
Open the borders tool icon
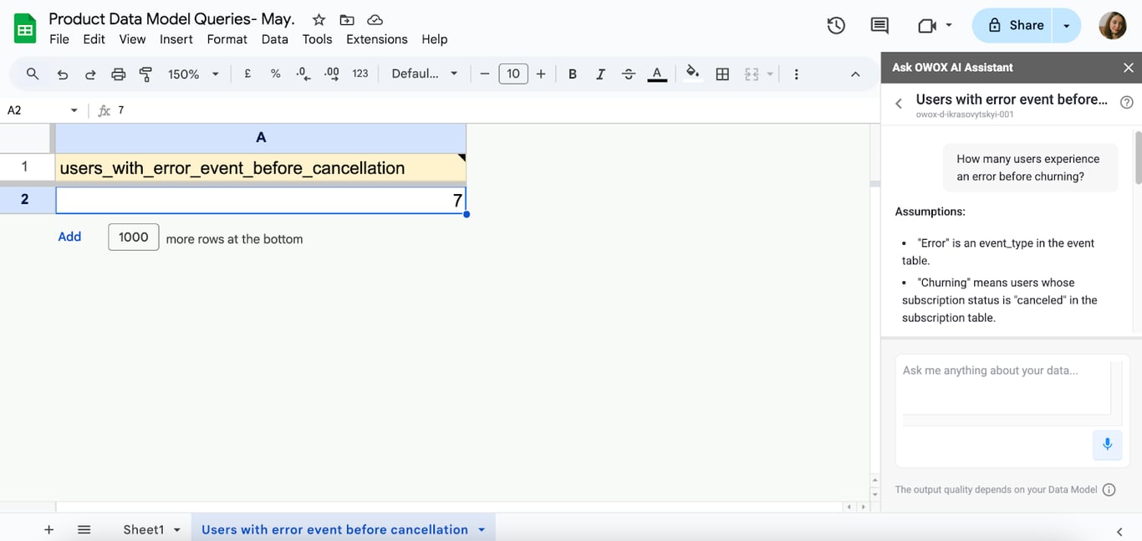(722, 74)
